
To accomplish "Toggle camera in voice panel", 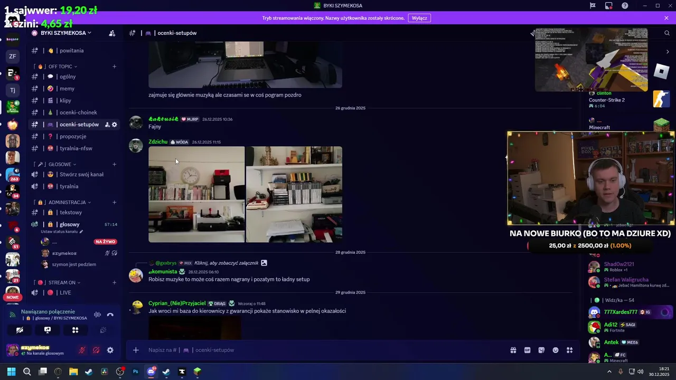I will 20,330.
